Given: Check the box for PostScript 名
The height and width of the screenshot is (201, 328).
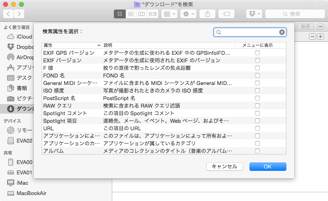Looking at the screenshot, I should click(x=257, y=98).
